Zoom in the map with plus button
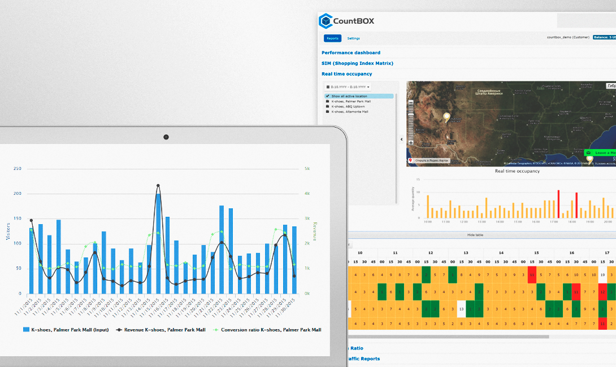This screenshot has height=367, width=616. click(411, 143)
